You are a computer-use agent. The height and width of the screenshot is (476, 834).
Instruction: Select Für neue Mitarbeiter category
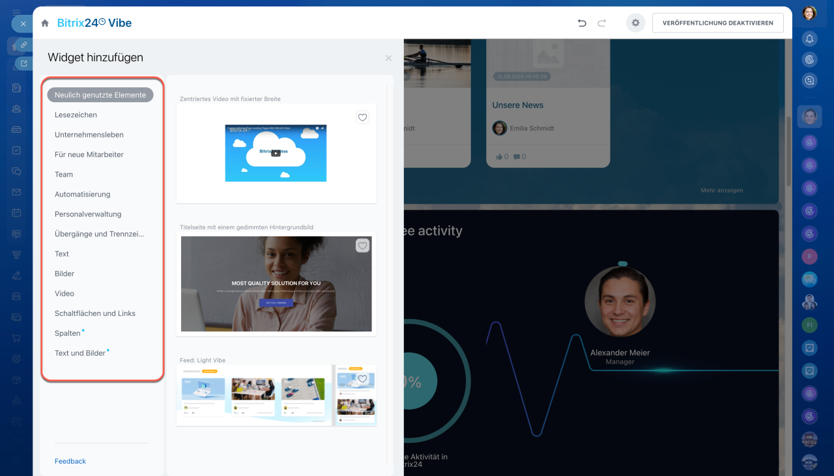(x=89, y=154)
